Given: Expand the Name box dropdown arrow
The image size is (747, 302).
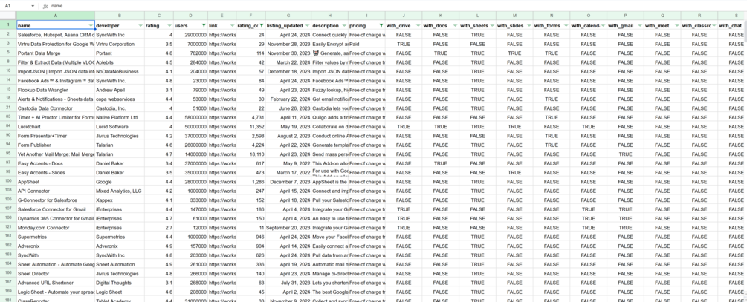Looking at the screenshot, I should [x=33, y=6].
